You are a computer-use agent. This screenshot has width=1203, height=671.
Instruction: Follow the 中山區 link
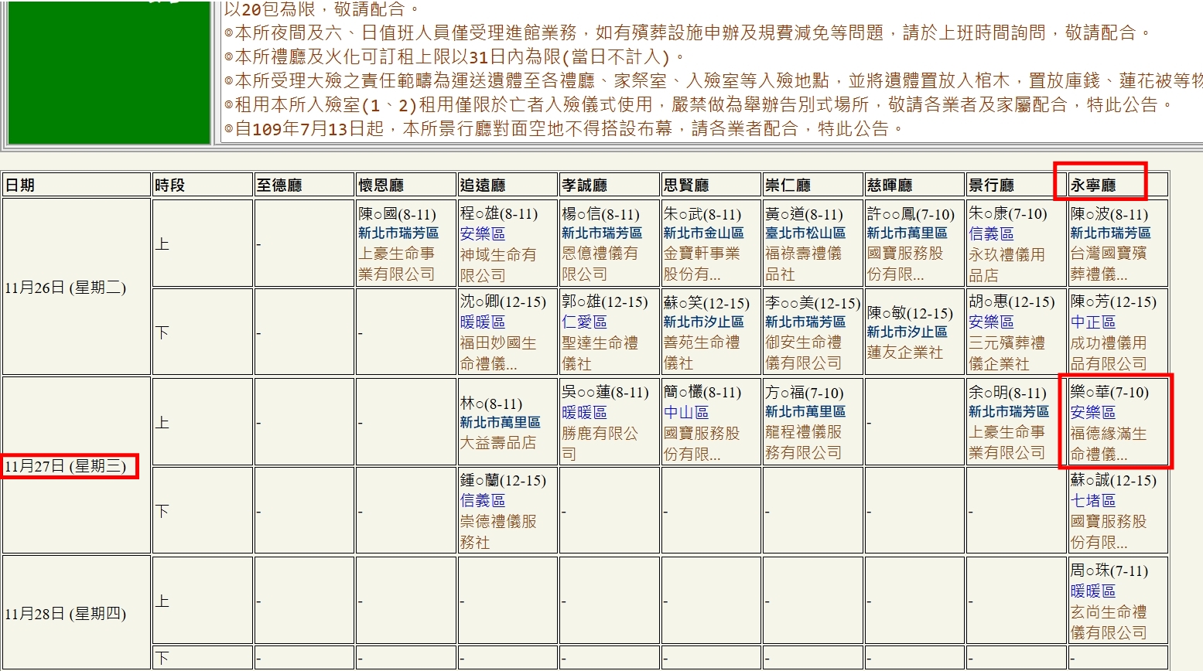tap(686, 413)
